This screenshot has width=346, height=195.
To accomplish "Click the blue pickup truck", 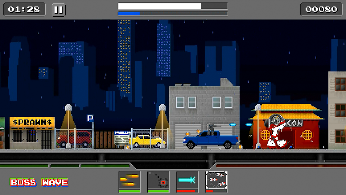I will [211, 139].
